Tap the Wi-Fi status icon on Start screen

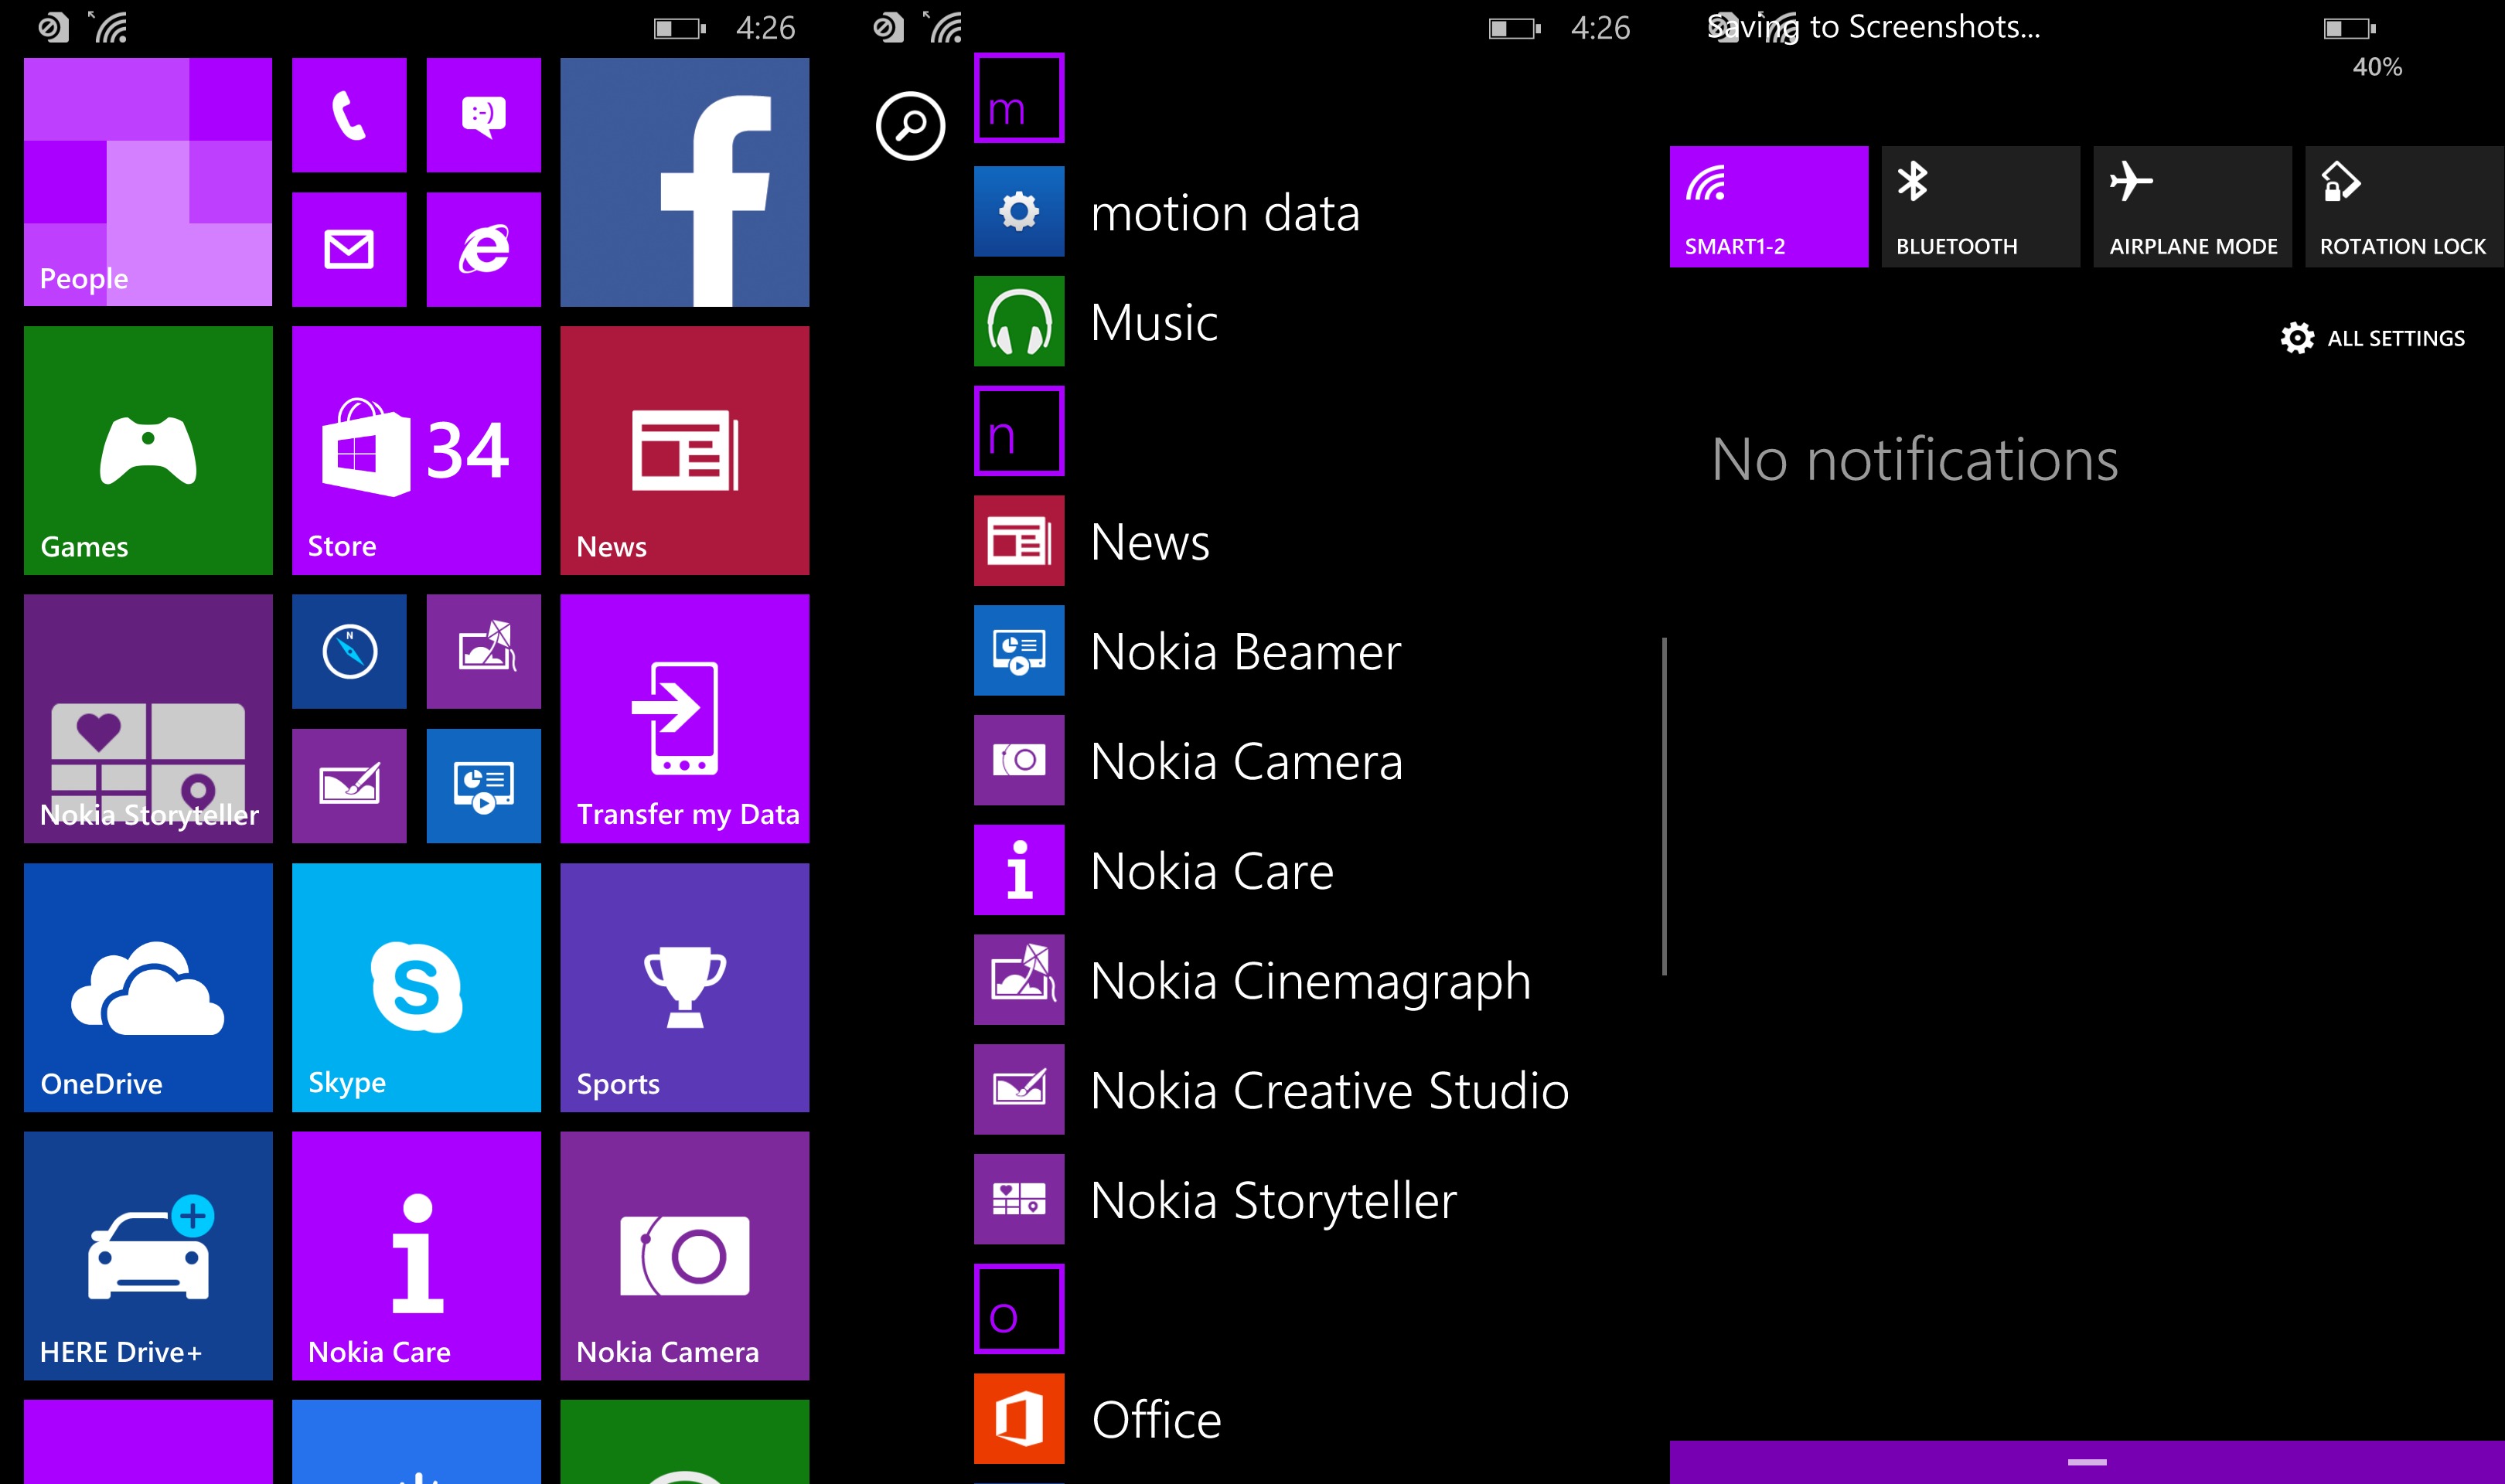[x=110, y=27]
